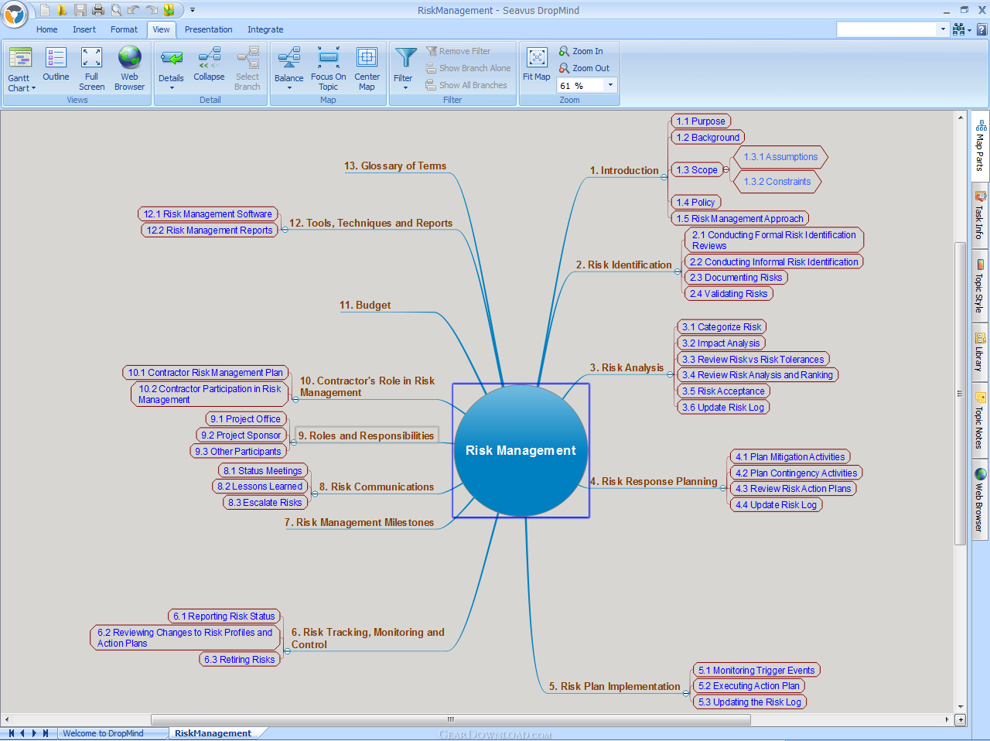Open the search box dropdown arrow
This screenshot has width=990, height=741.
pyautogui.click(x=942, y=29)
